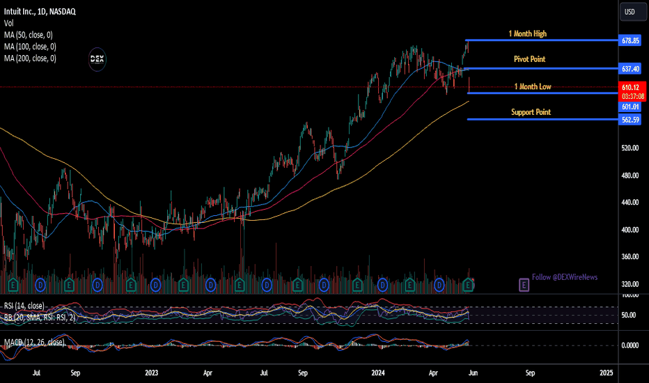This screenshot has width=649, height=383.
Task: Select the 1 Month High annotation text
Action: (x=527, y=33)
